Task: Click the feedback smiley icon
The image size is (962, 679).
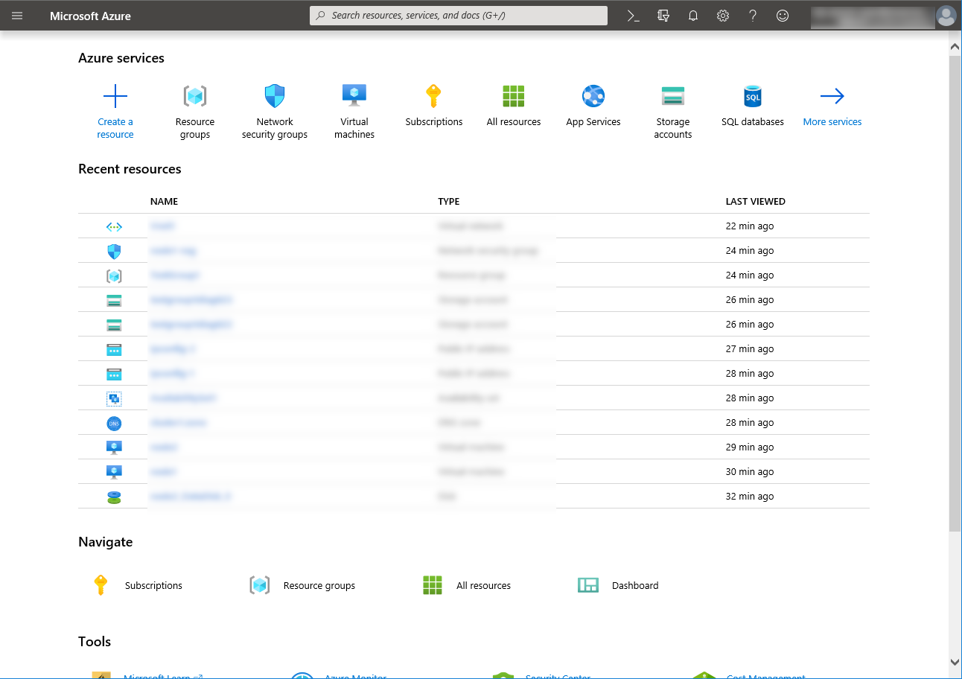Action: [x=783, y=16]
